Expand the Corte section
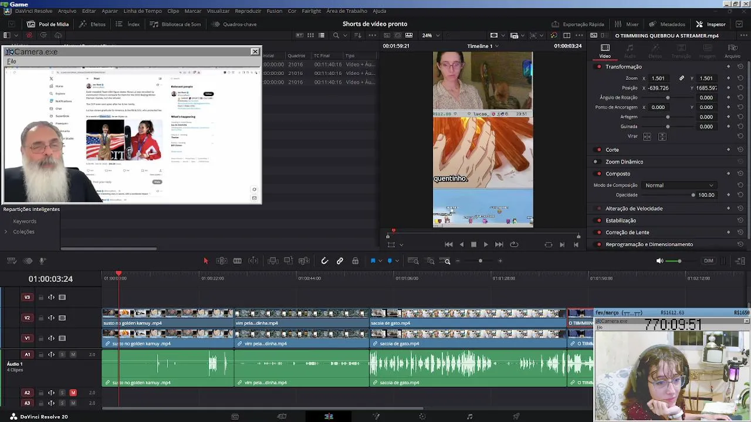This screenshot has height=422, width=751. tap(612, 149)
